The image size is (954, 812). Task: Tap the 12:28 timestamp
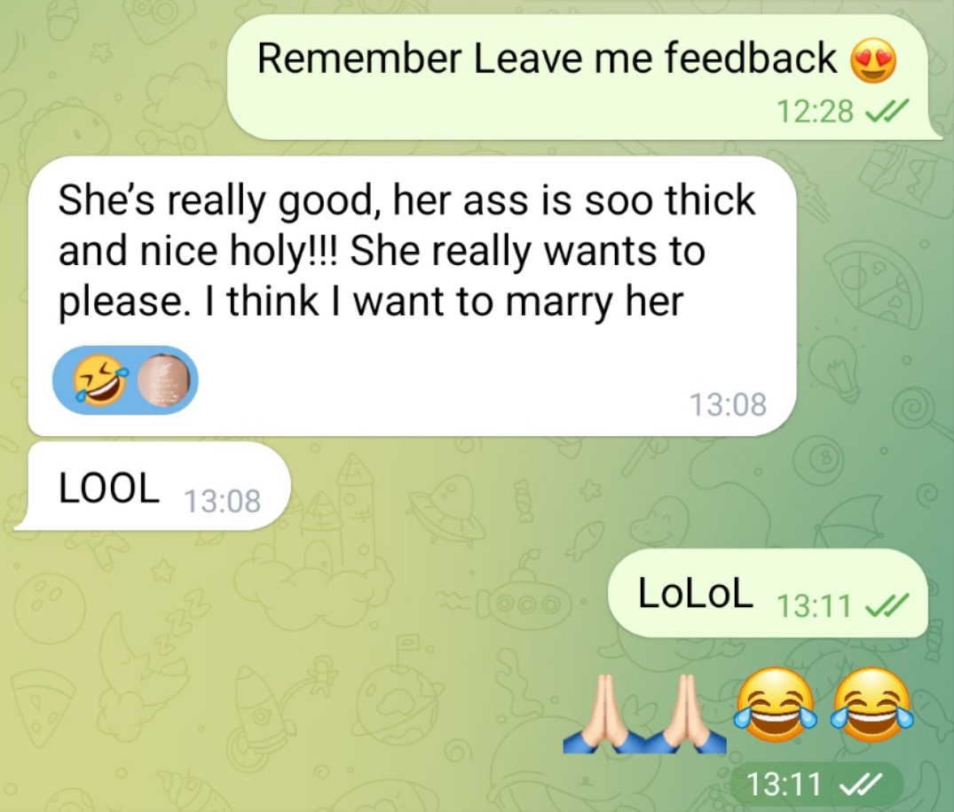pos(816,111)
